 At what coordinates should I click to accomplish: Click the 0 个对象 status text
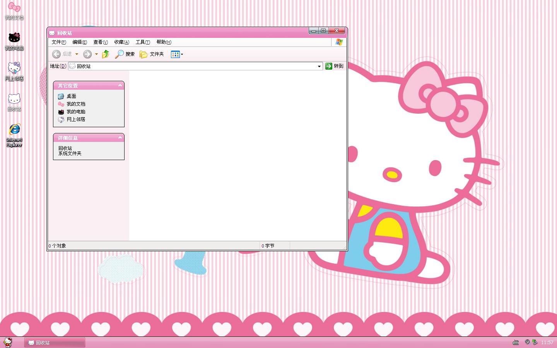57,246
